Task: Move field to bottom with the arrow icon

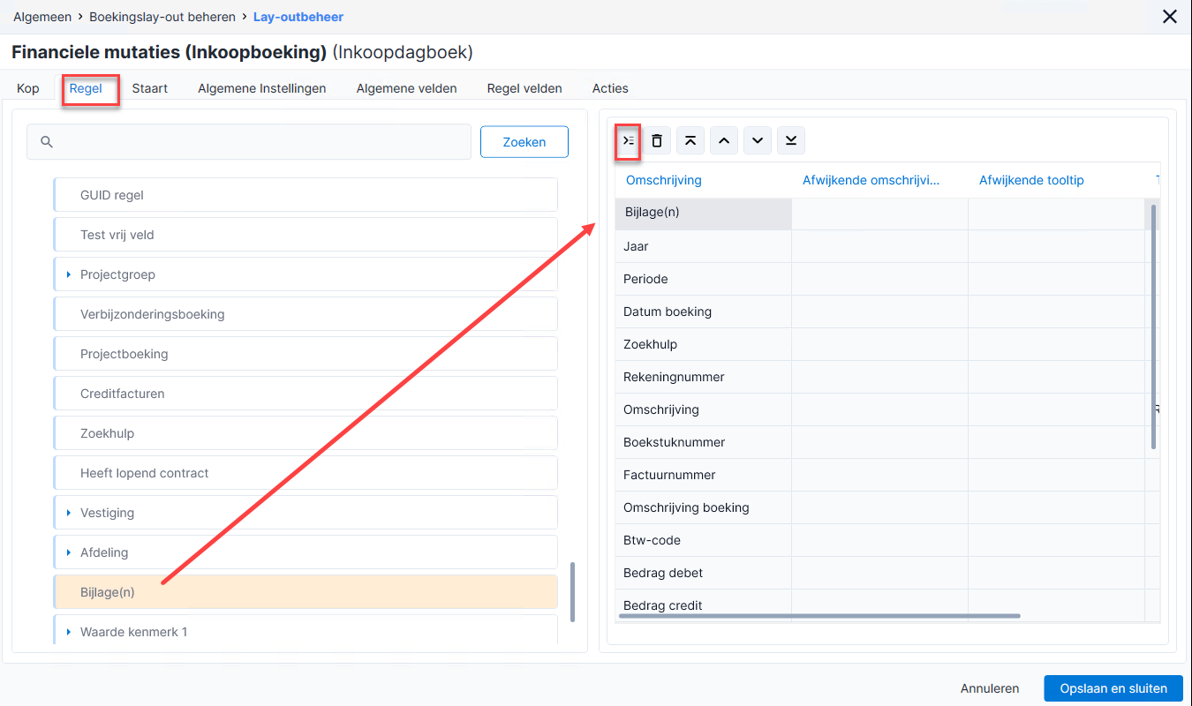Action: pos(791,141)
